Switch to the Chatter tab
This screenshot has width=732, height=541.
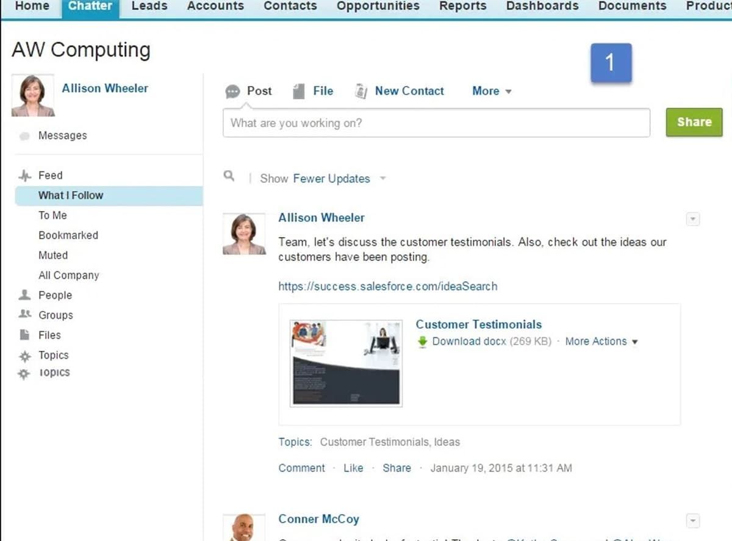[90, 6]
